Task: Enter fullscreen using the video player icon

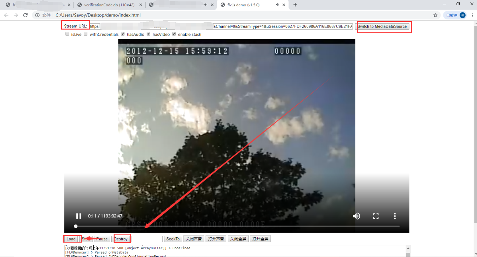Action: (376, 216)
